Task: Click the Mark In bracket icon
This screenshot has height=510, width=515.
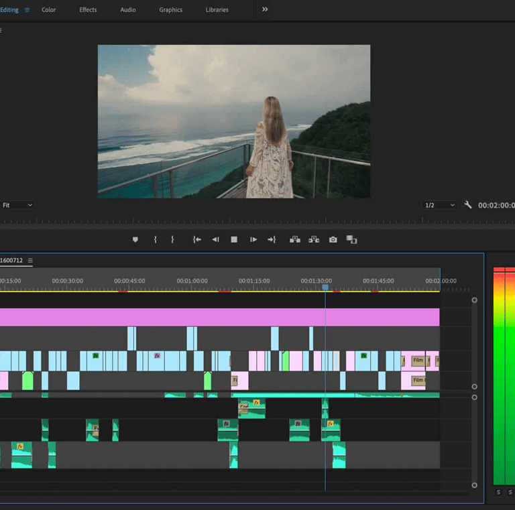Action: (x=155, y=239)
